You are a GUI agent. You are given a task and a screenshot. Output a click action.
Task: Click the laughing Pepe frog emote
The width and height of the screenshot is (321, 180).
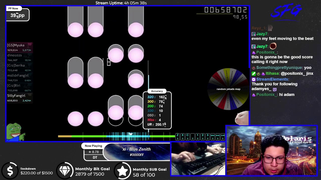[16, 131]
